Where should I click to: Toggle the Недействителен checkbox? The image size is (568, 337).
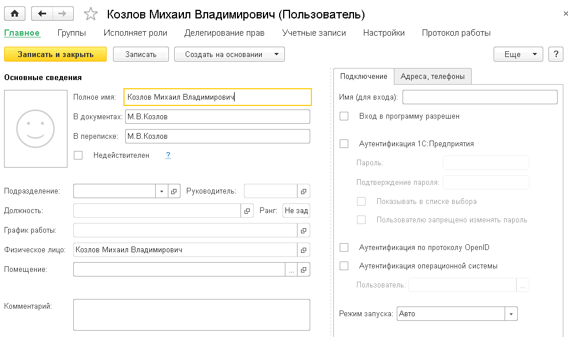tap(78, 156)
